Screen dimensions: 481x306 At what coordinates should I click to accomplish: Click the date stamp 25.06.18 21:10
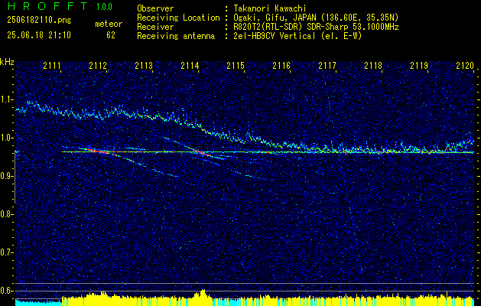coord(39,35)
